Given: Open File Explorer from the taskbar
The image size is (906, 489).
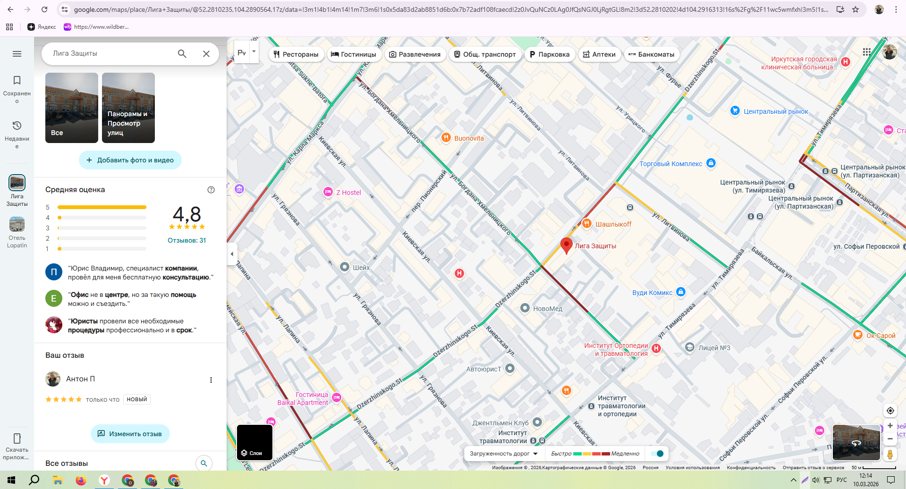Looking at the screenshot, I should [58, 481].
